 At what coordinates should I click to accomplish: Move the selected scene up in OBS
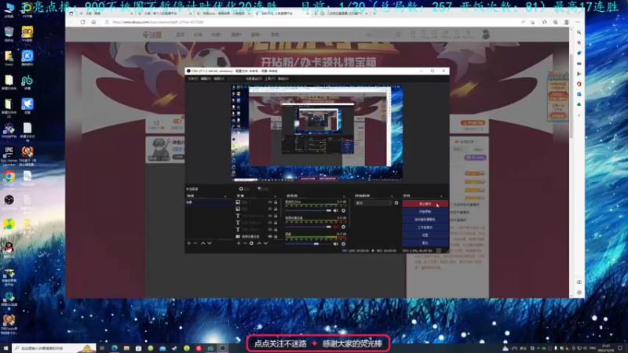pyautogui.click(x=203, y=243)
